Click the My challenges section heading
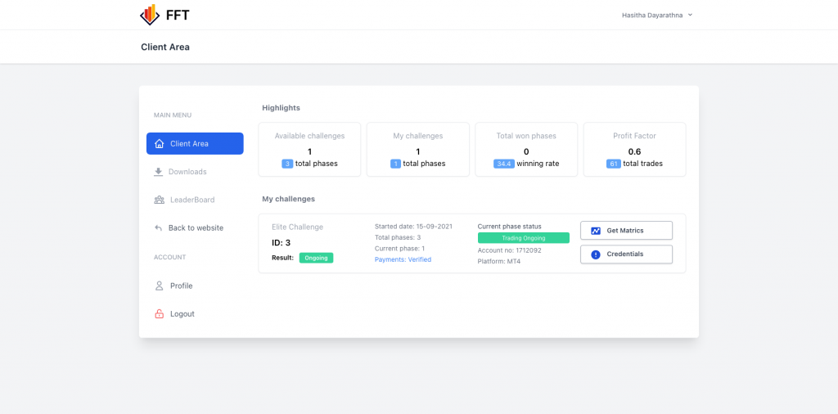 tap(289, 200)
